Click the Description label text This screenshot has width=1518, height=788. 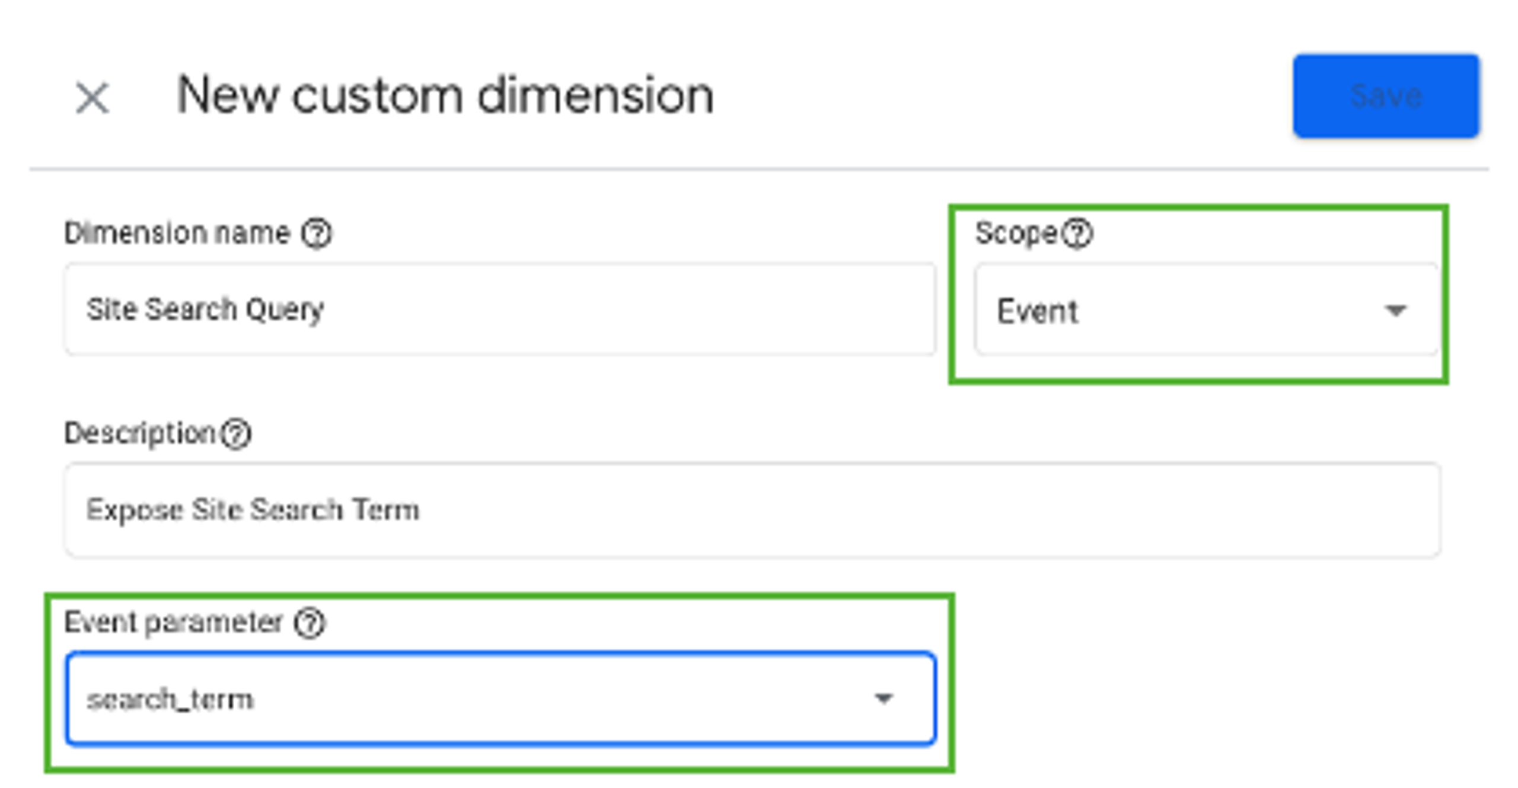(x=140, y=433)
